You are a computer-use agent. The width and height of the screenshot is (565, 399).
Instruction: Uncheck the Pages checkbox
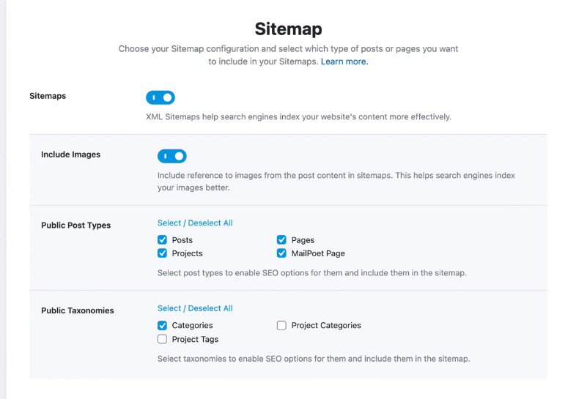pos(281,240)
